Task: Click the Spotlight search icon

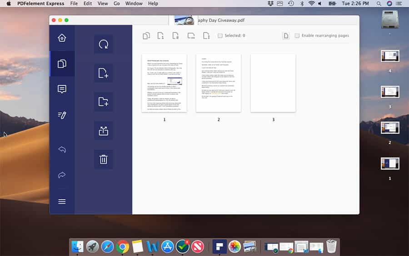Action: 379,3
